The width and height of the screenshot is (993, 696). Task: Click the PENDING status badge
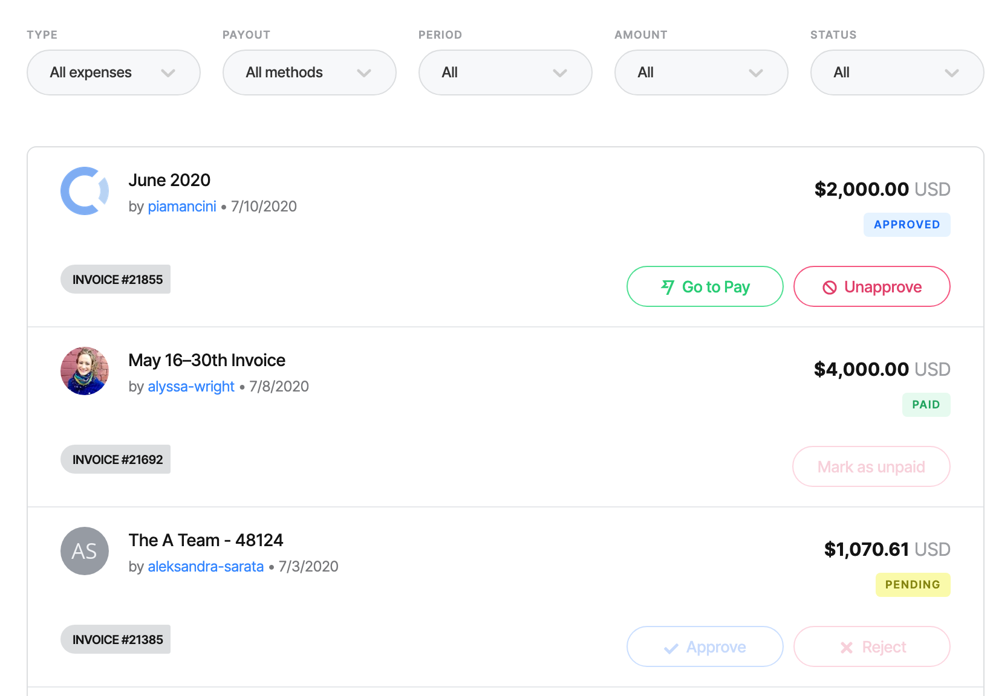click(x=913, y=584)
